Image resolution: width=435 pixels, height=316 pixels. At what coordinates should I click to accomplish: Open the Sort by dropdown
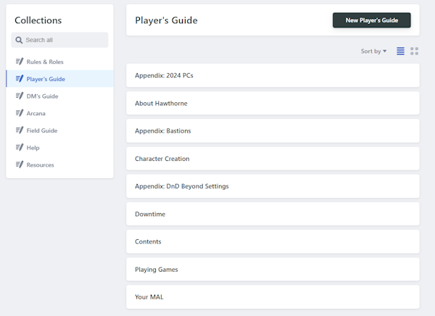click(373, 51)
